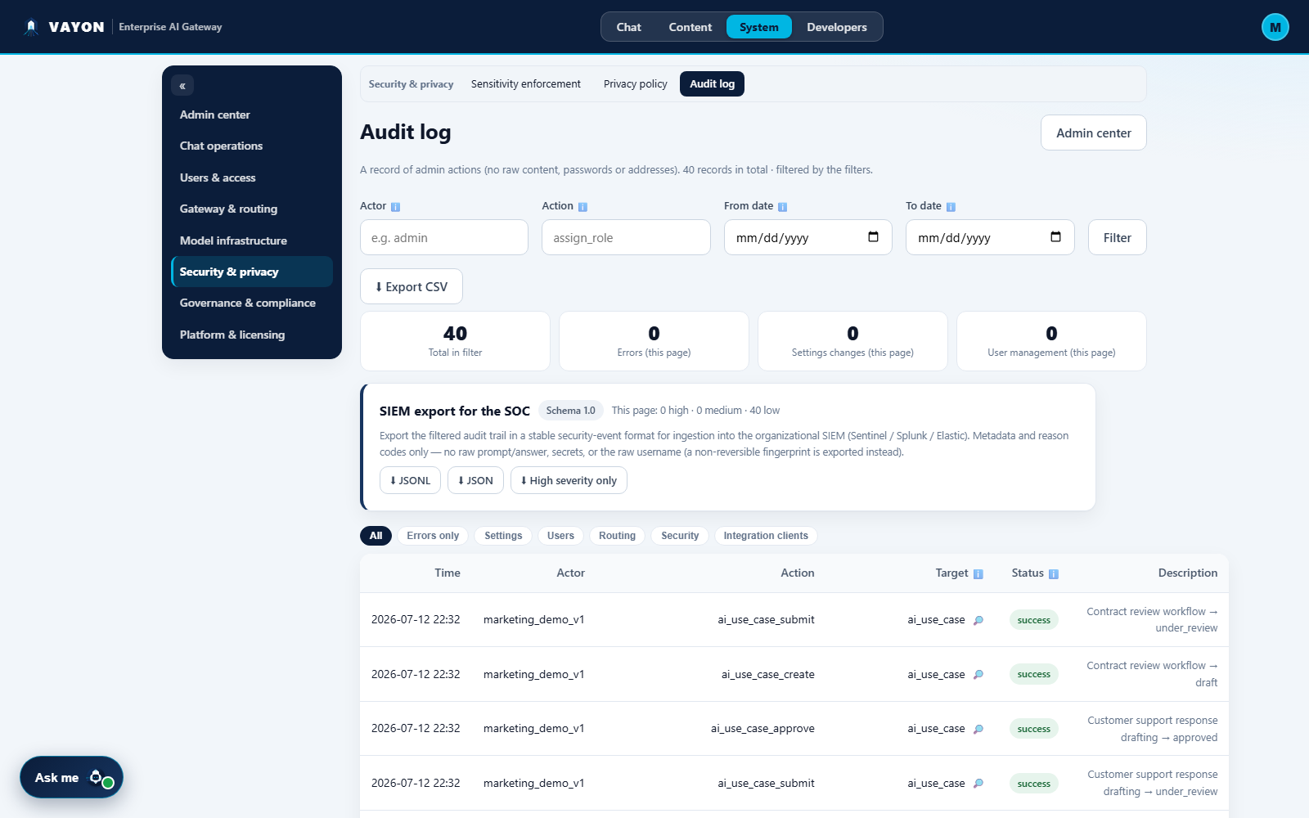Open the To date calendar picker
The height and width of the screenshot is (818, 1309).
pyautogui.click(x=1055, y=237)
